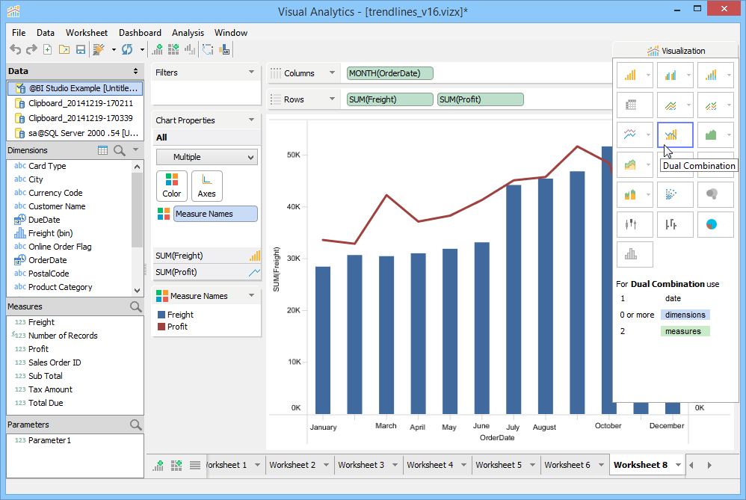The height and width of the screenshot is (500, 746).
Task: Select the blue-green side-by-side bar visualization
Action: coord(671,75)
